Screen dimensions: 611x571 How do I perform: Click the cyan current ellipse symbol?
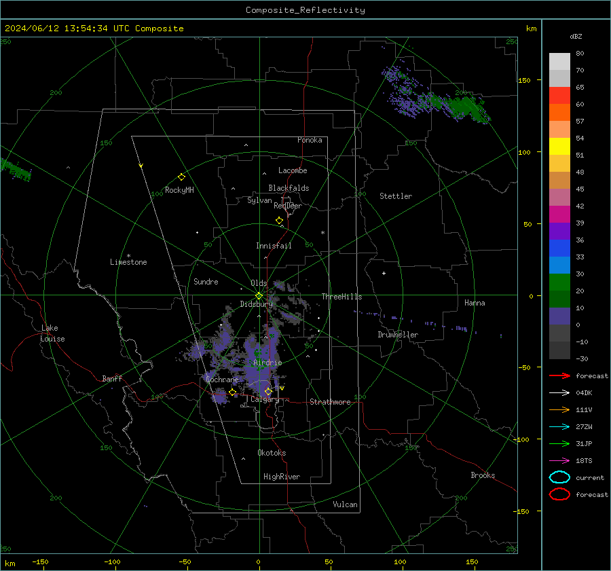click(x=559, y=477)
